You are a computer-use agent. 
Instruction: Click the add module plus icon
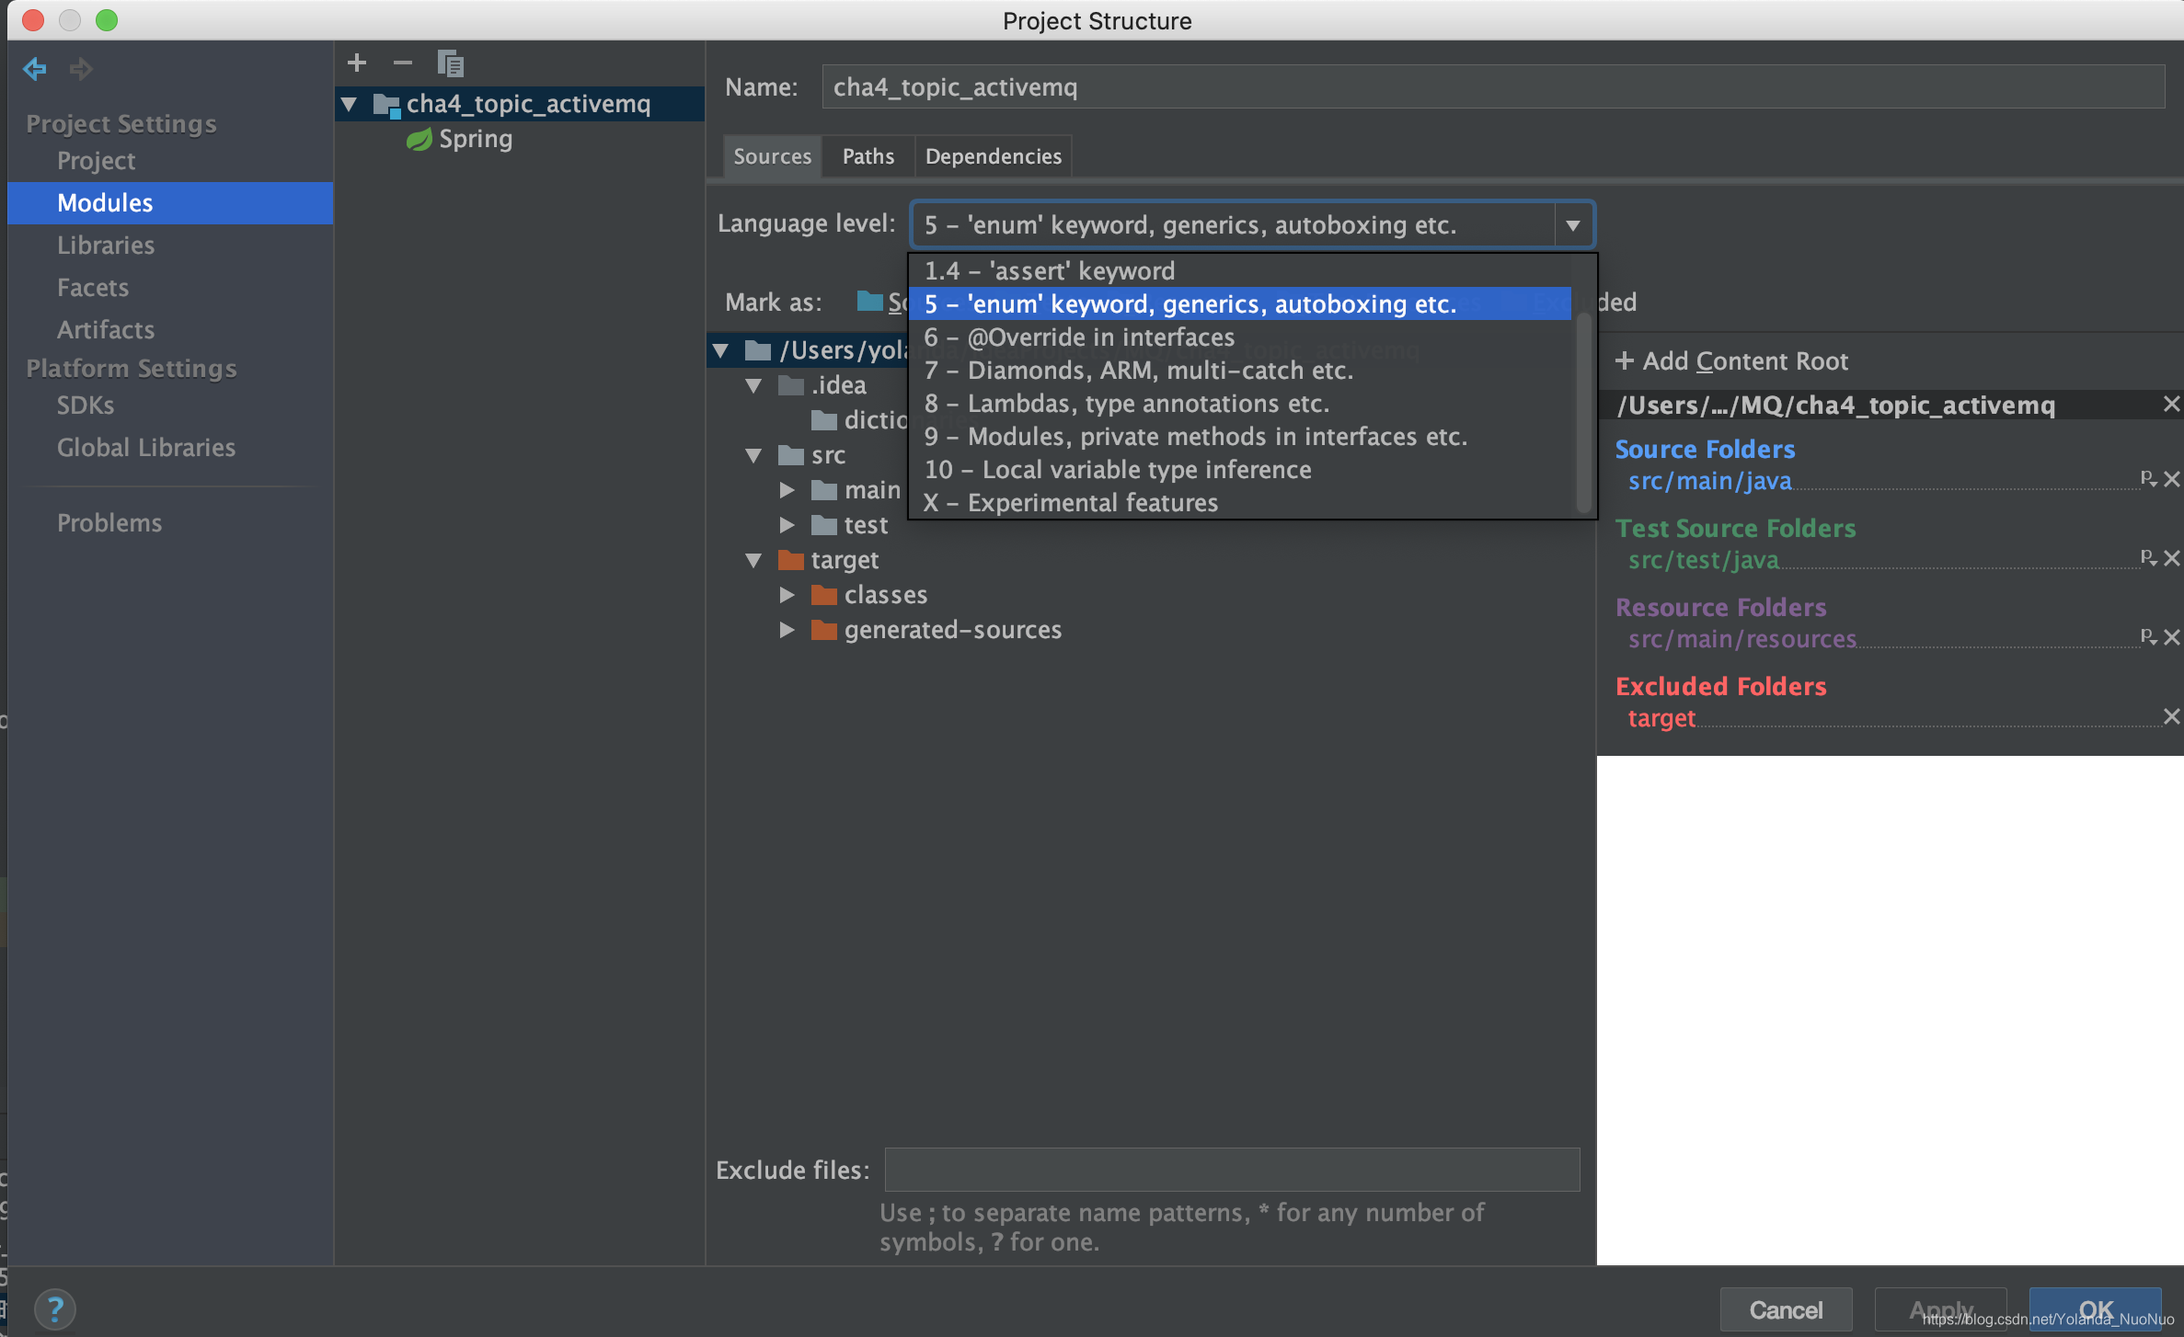[357, 63]
